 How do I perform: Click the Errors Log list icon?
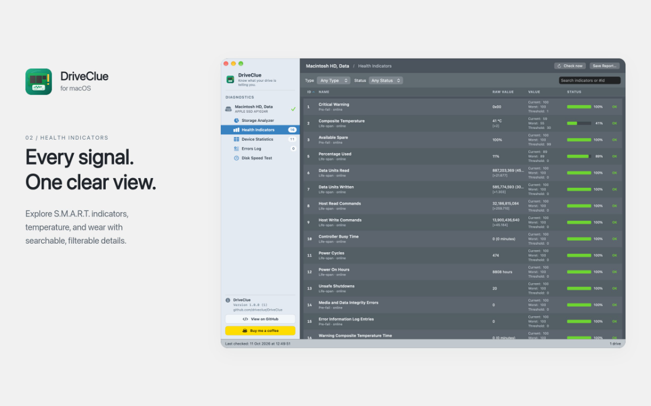(x=237, y=148)
